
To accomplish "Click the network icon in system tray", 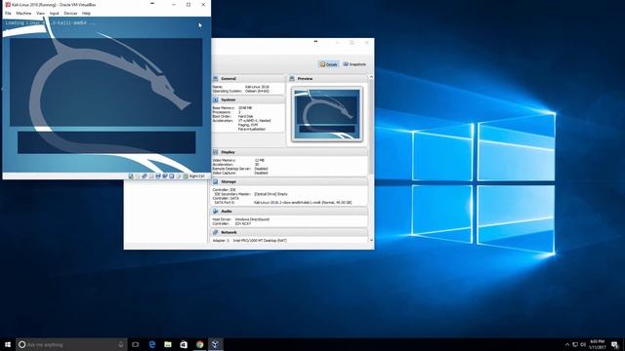I will pyautogui.click(x=575, y=344).
